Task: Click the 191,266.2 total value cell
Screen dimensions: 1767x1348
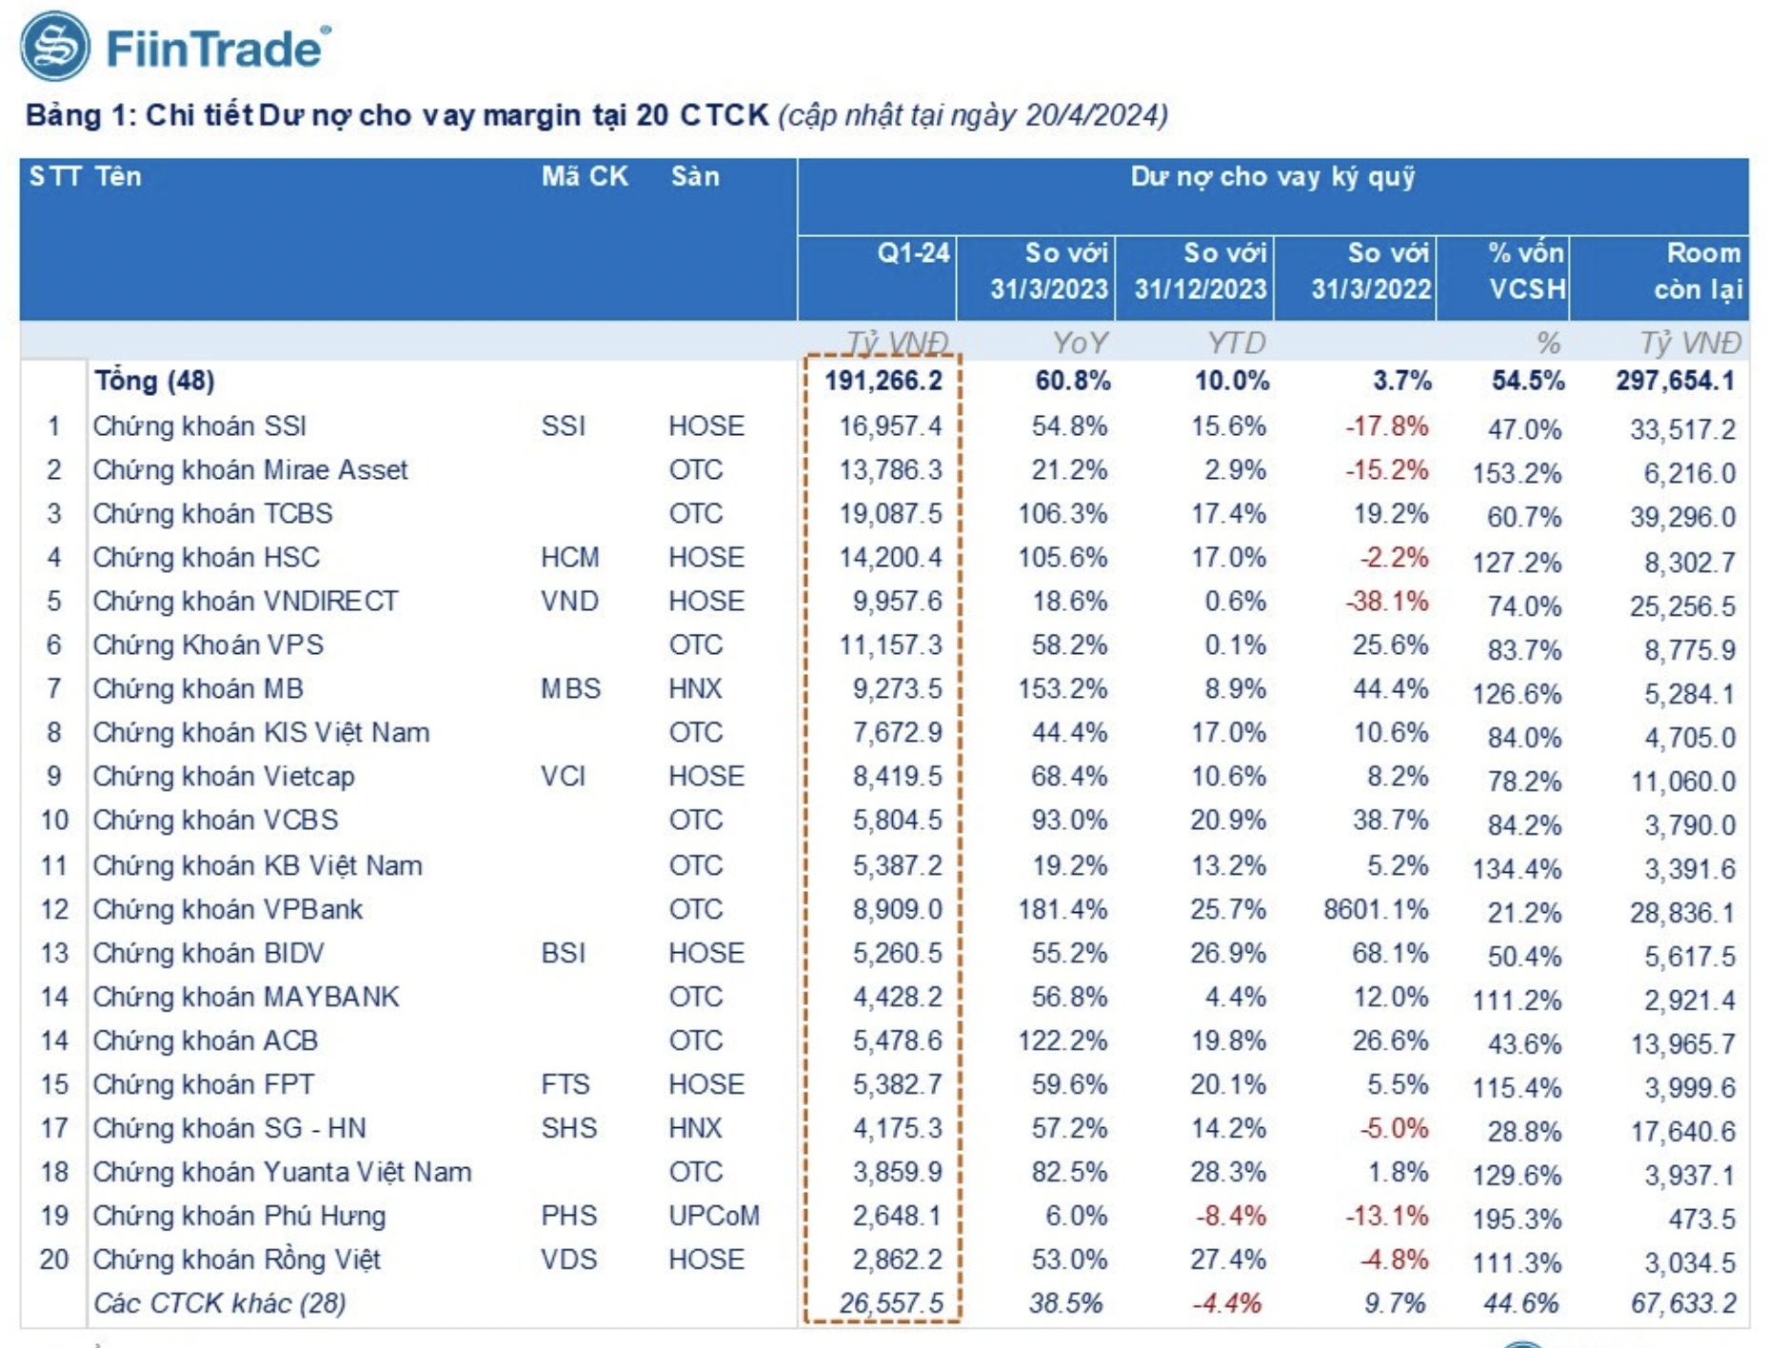Action: (x=883, y=381)
